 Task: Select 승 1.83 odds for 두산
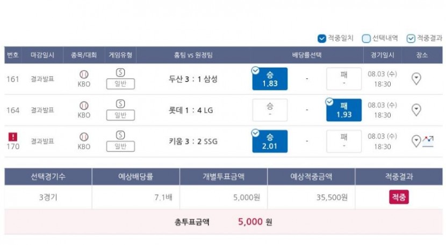coord(270,79)
